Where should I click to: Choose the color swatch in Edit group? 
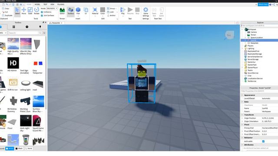click(x=103, y=10)
